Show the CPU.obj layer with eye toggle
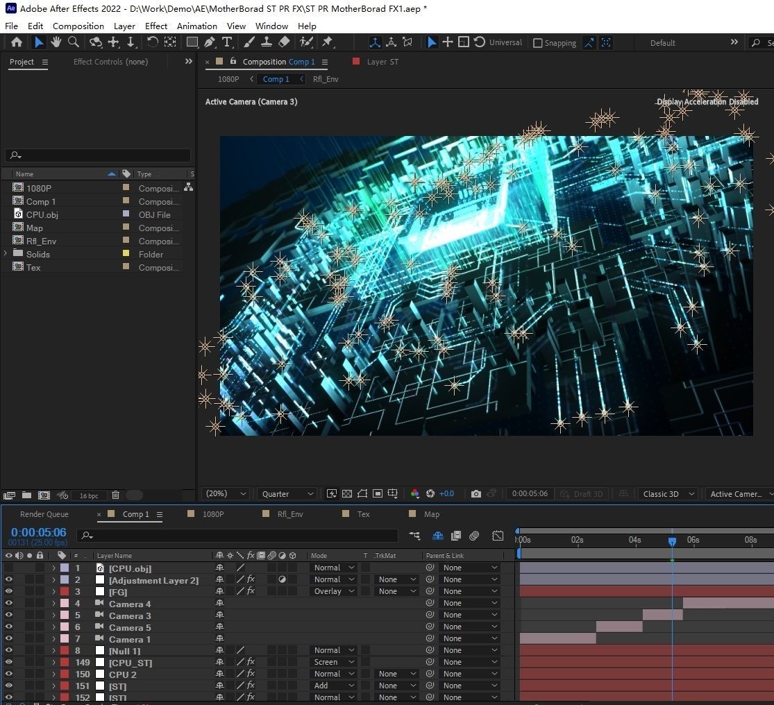Screen dimensions: 774x705 point(8,568)
